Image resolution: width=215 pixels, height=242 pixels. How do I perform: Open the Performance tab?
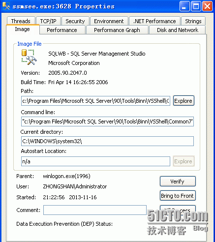coord(62,30)
